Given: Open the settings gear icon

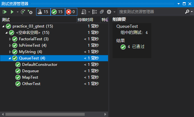Looking at the screenshot, I should tap(109, 12).
